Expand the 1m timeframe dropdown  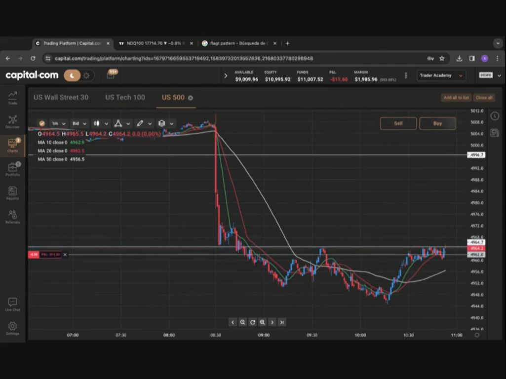[x=59, y=123]
